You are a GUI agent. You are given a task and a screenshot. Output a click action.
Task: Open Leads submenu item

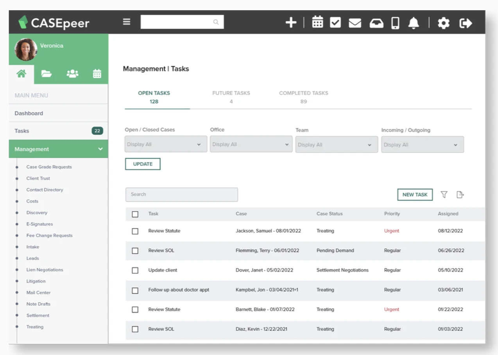[33, 258]
